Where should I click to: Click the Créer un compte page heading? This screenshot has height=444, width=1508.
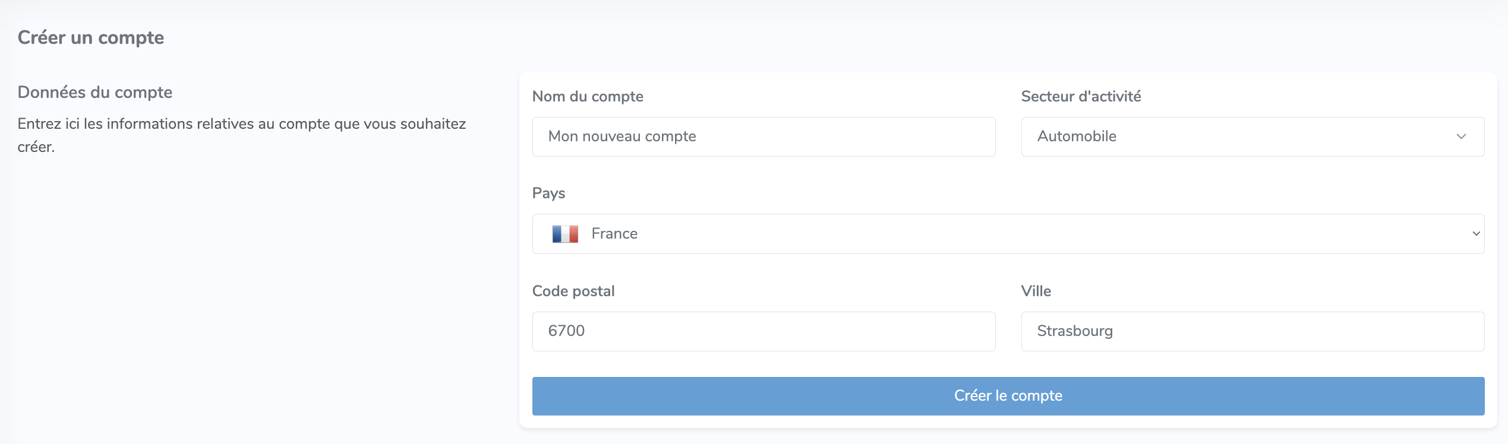click(91, 37)
